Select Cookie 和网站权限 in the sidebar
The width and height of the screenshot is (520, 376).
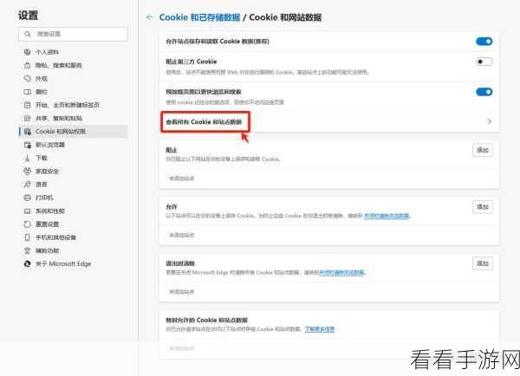click(73, 132)
